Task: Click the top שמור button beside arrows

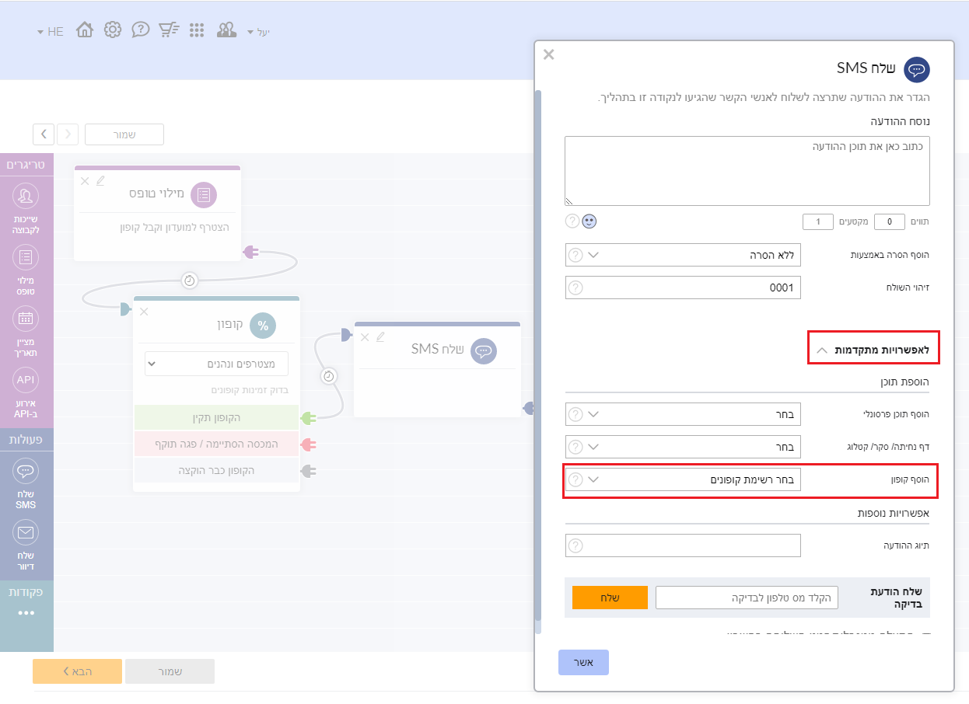Action: (x=124, y=134)
